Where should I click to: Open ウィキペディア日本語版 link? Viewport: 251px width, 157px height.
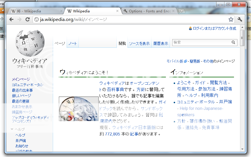(x=134, y=128)
